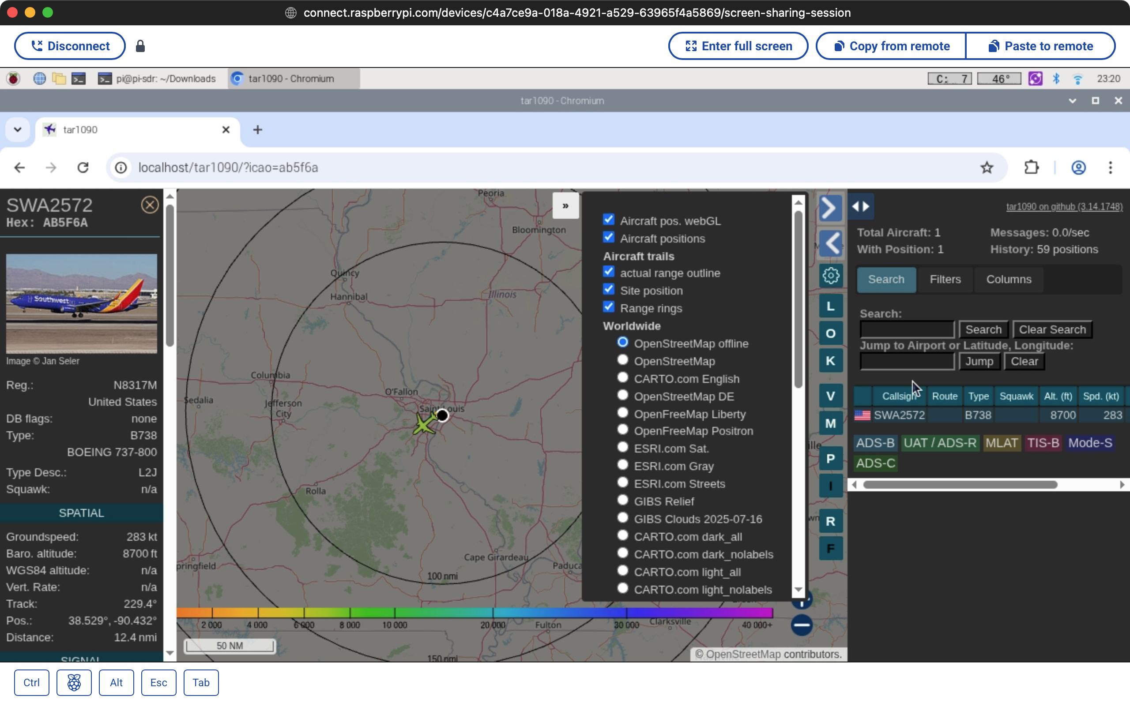
Task: Click the Disconnect button
Action: pos(70,46)
